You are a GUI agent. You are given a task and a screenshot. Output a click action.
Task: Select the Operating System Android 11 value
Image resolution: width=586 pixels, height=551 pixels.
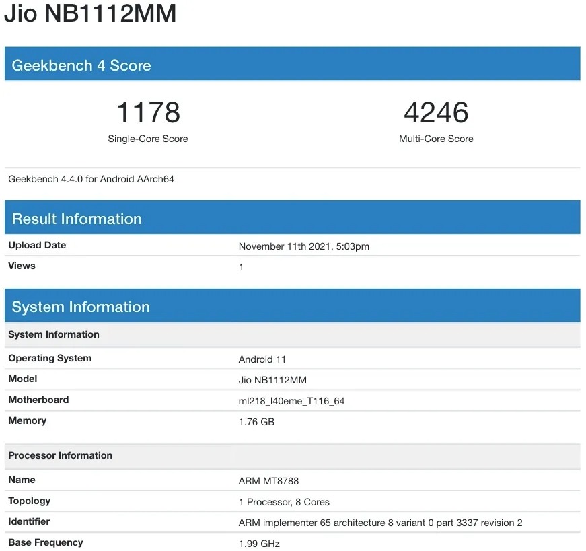tap(262, 359)
